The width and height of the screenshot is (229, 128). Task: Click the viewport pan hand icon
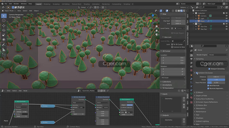(x=156, y=30)
